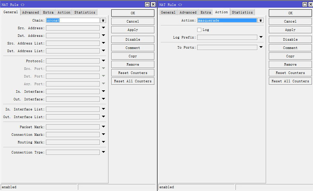
Task: Expand the Log Prefix field
Action: pyautogui.click(x=261, y=37)
